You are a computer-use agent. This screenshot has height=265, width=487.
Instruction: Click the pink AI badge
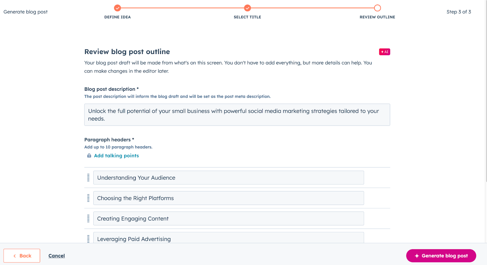[x=384, y=52]
